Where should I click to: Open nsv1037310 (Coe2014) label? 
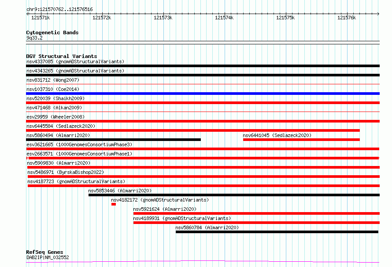(53, 89)
